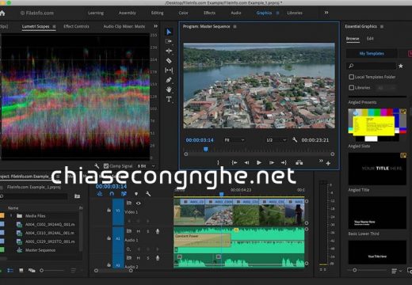The height and width of the screenshot is (285, 412).
Task: Check Local Templates Folder
Action: click(351, 77)
